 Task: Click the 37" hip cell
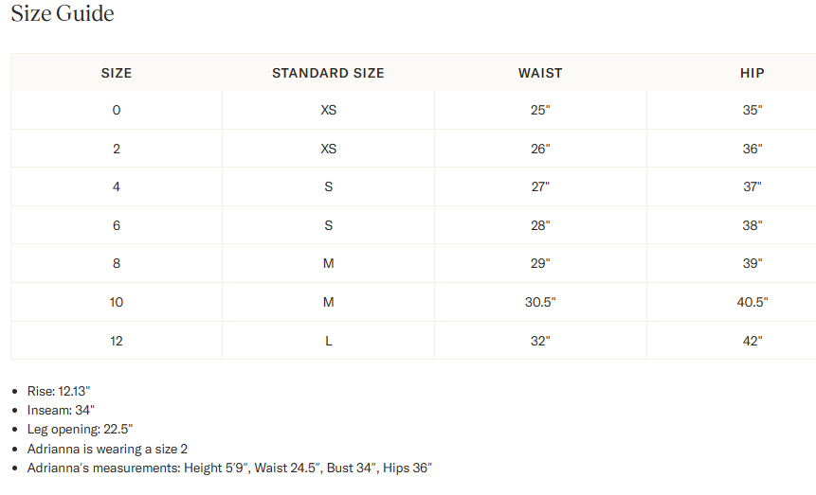753,186
